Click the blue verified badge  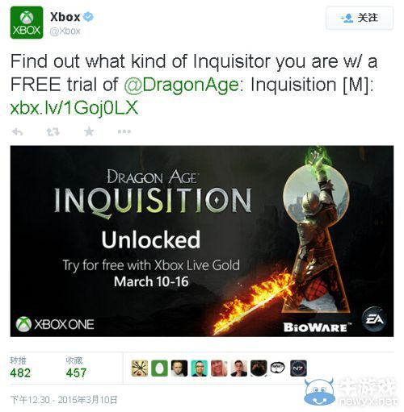[x=88, y=17]
